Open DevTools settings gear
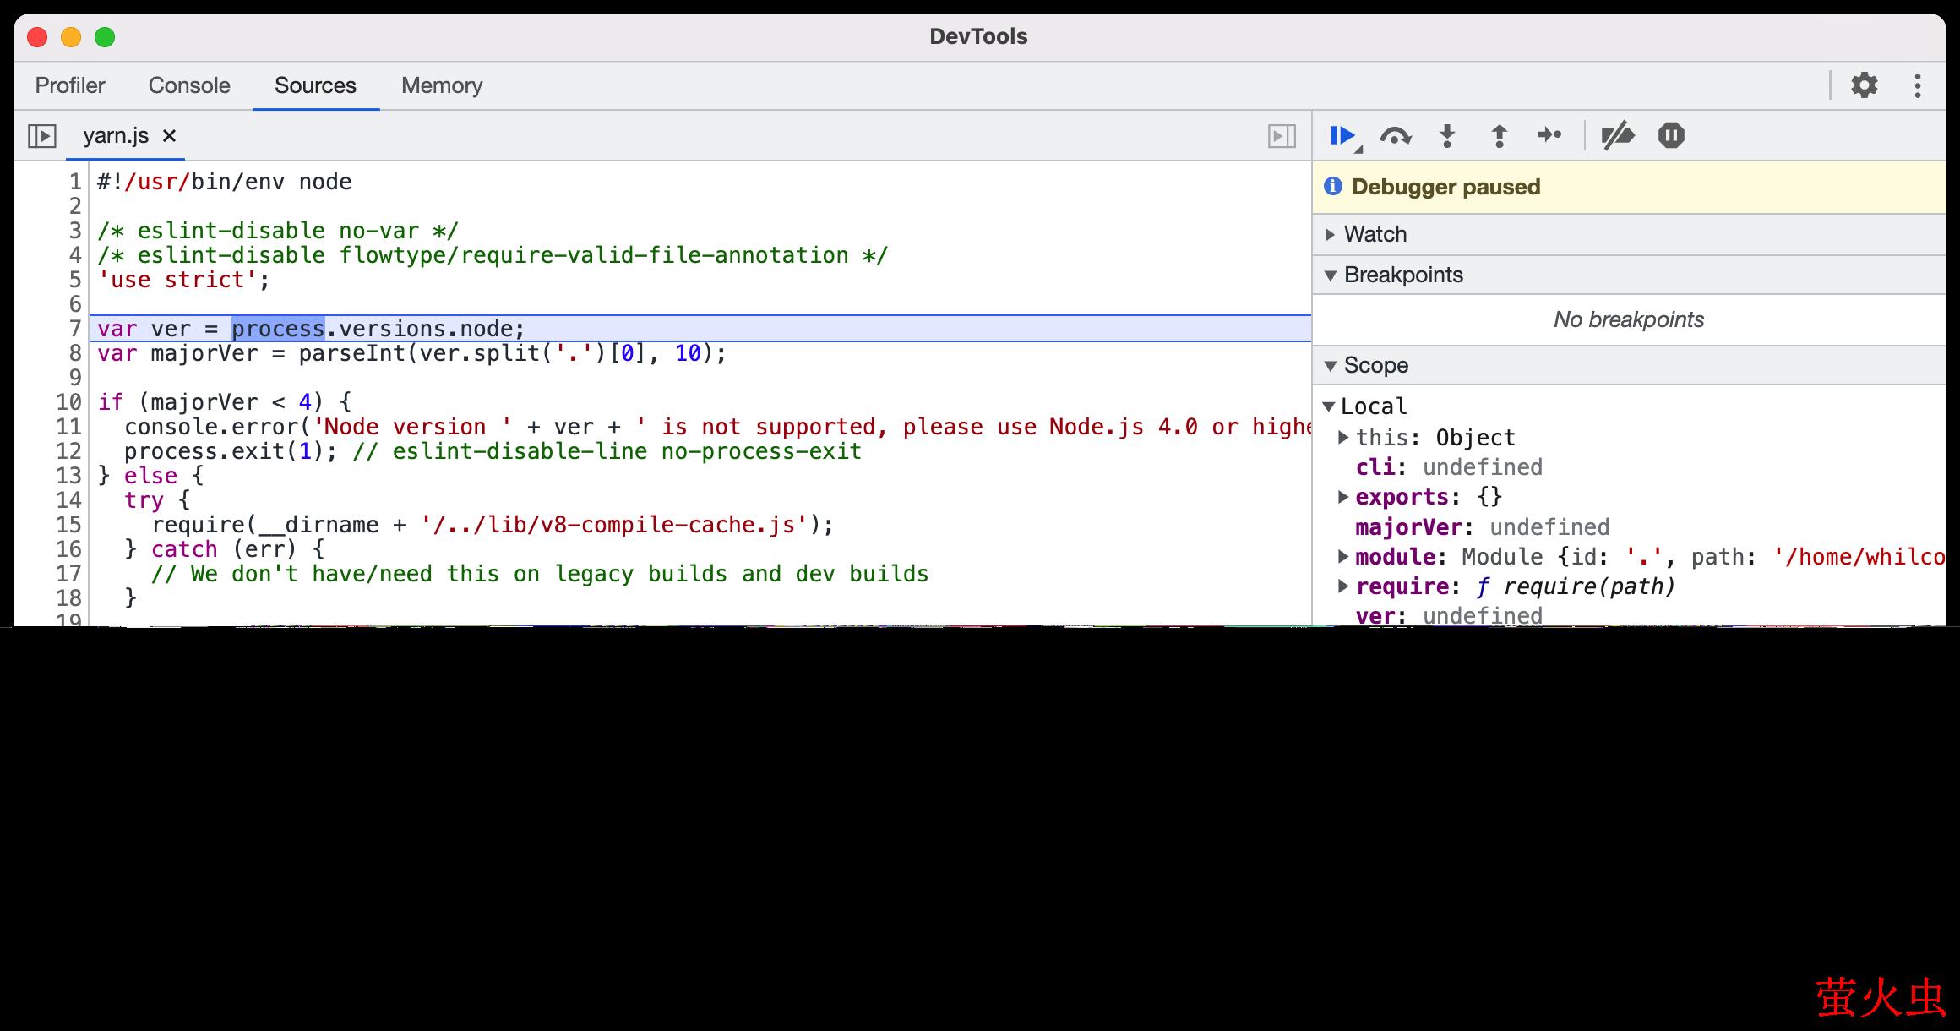 coord(1864,85)
